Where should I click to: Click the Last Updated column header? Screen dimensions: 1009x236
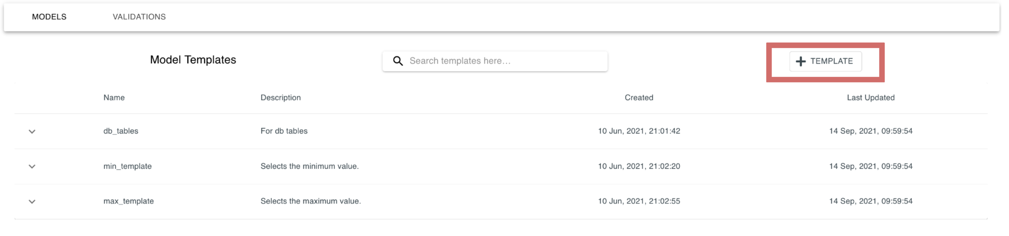(870, 97)
